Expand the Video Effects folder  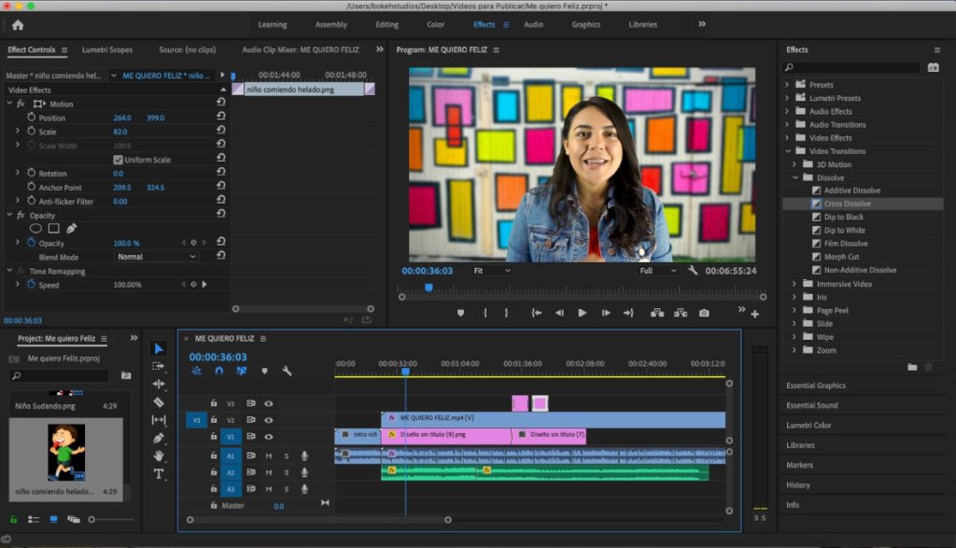[x=787, y=138]
